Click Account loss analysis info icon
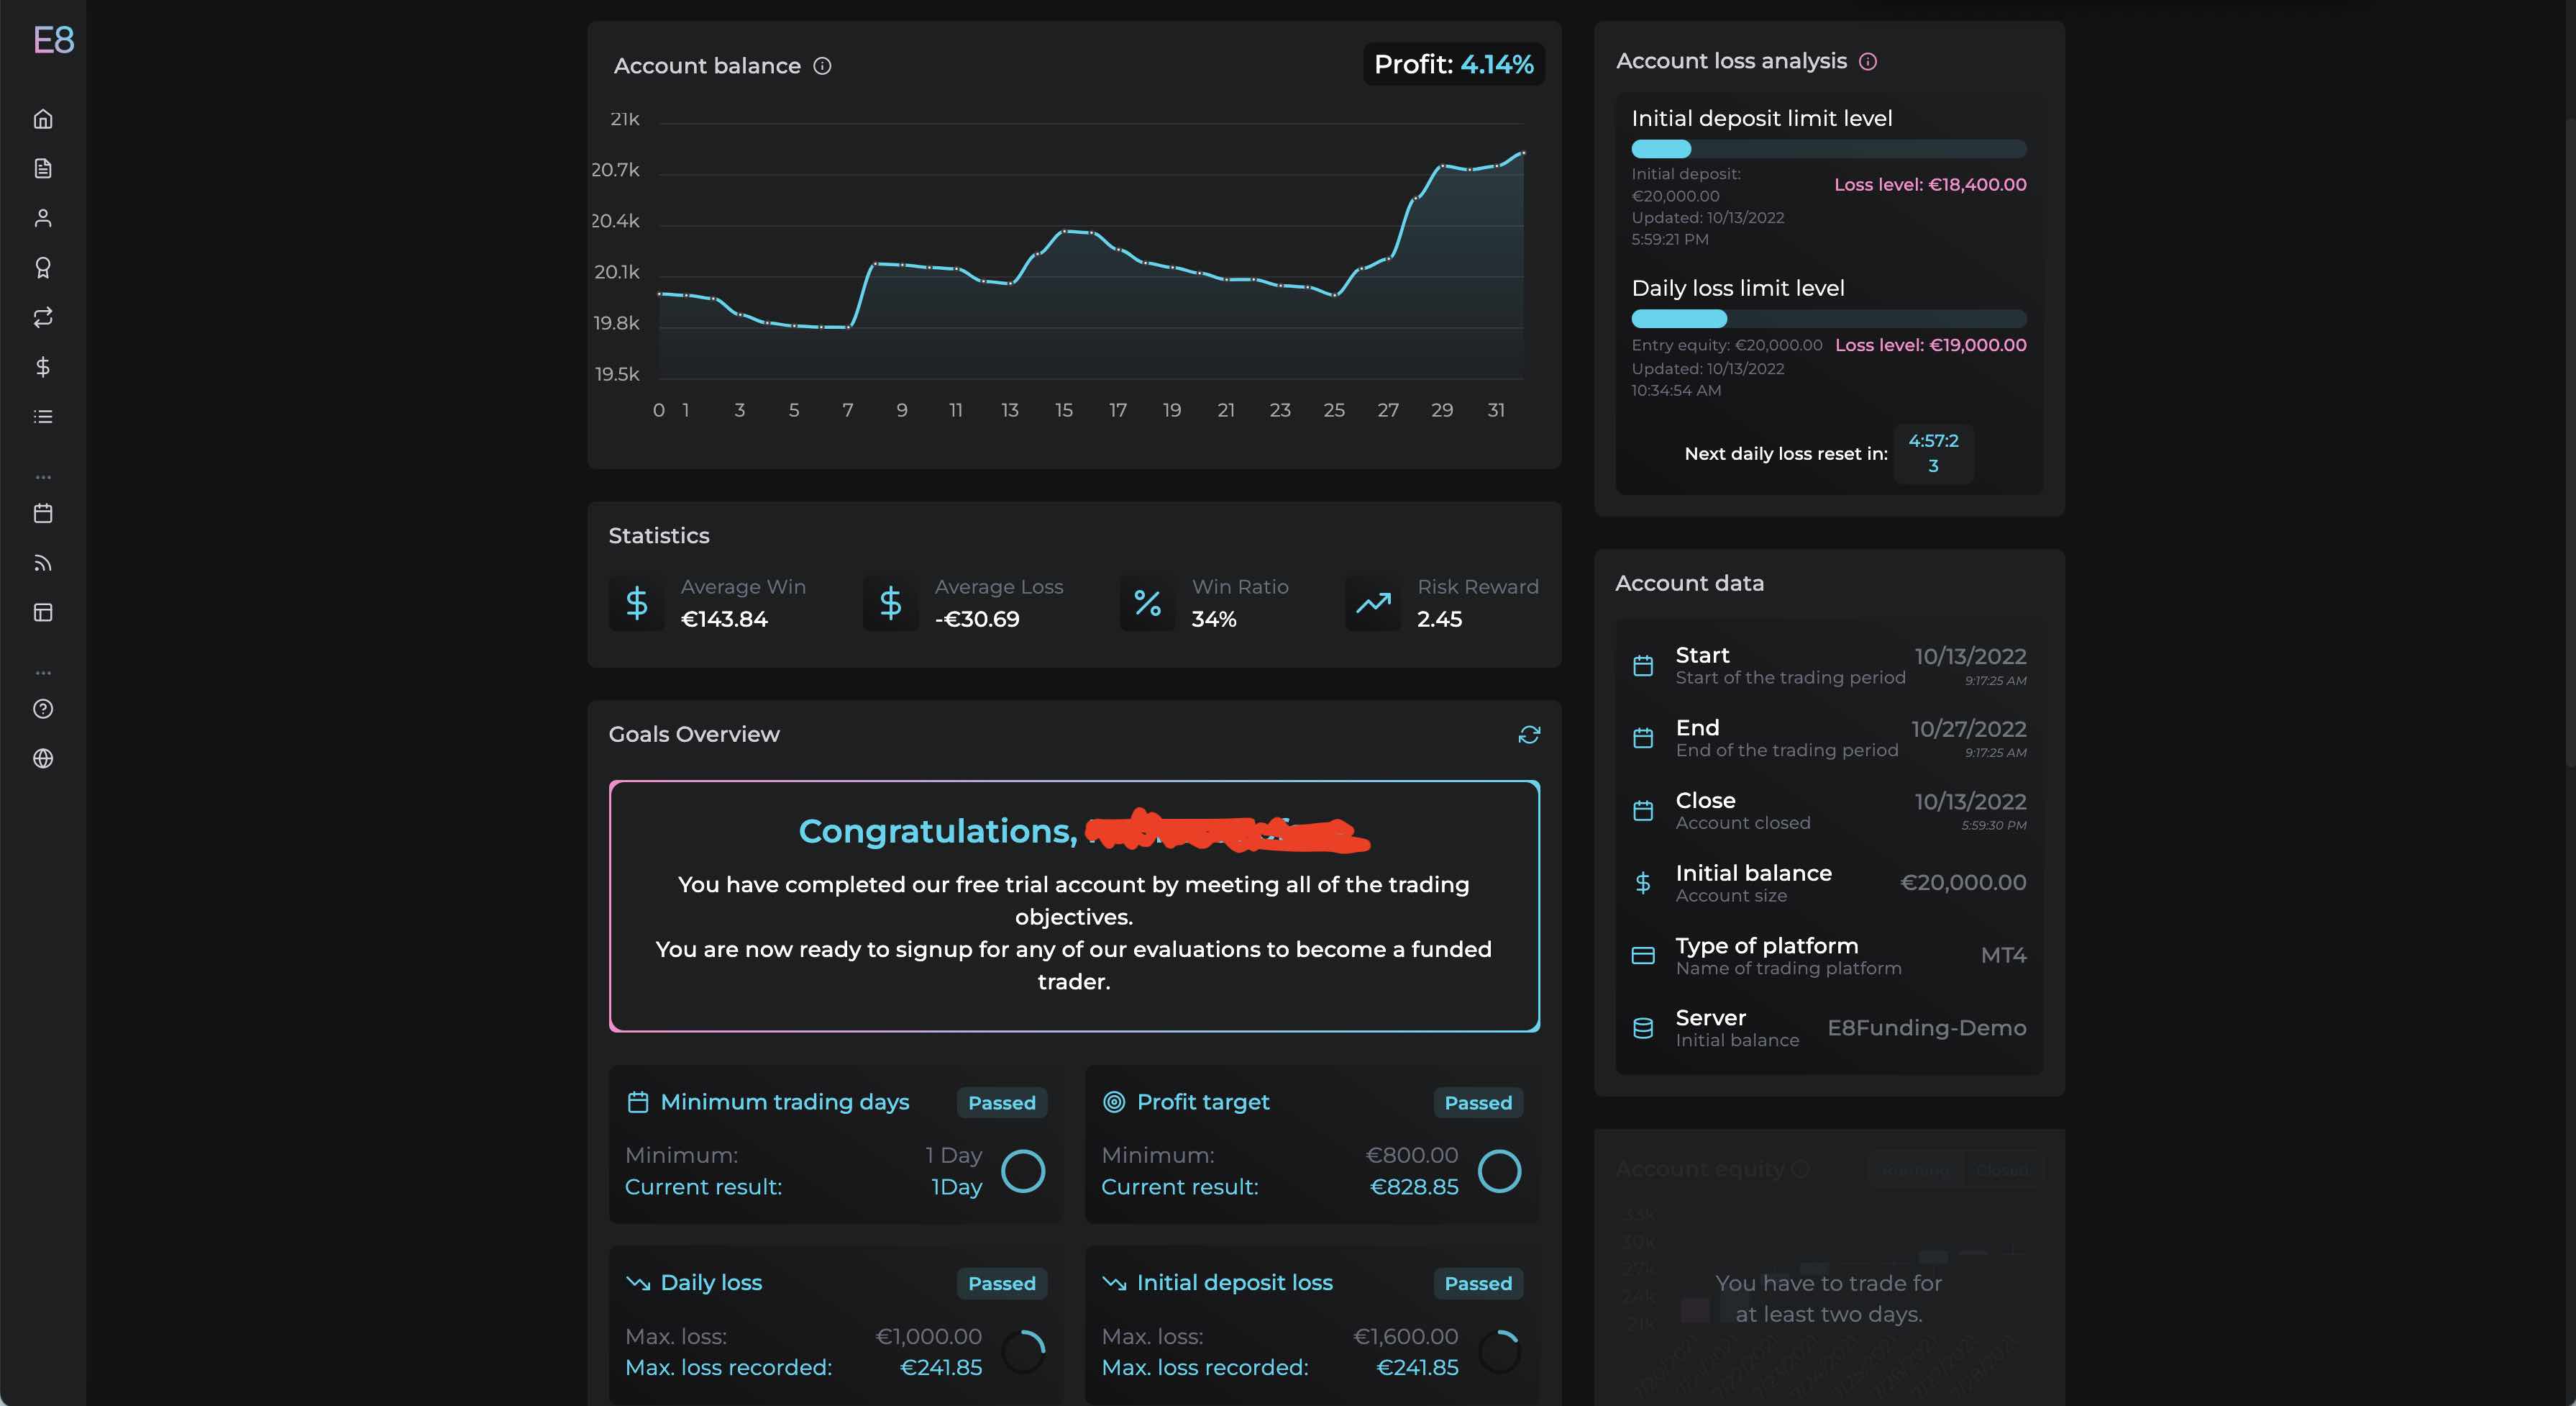The image size is (2576, 1406). pos(1867,62)
